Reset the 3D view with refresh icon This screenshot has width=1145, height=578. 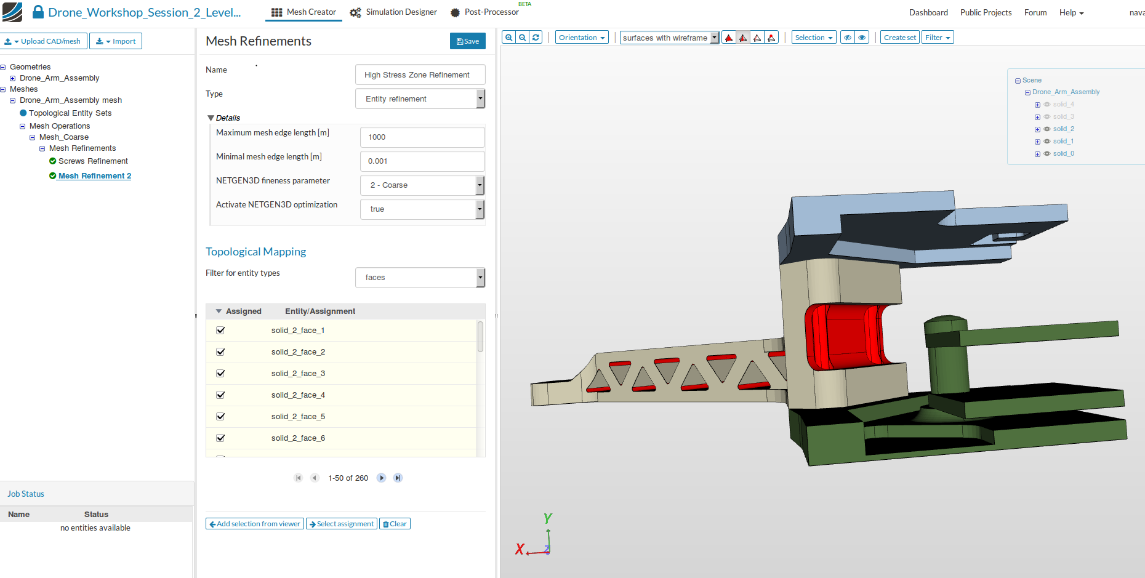pos(536,38)
